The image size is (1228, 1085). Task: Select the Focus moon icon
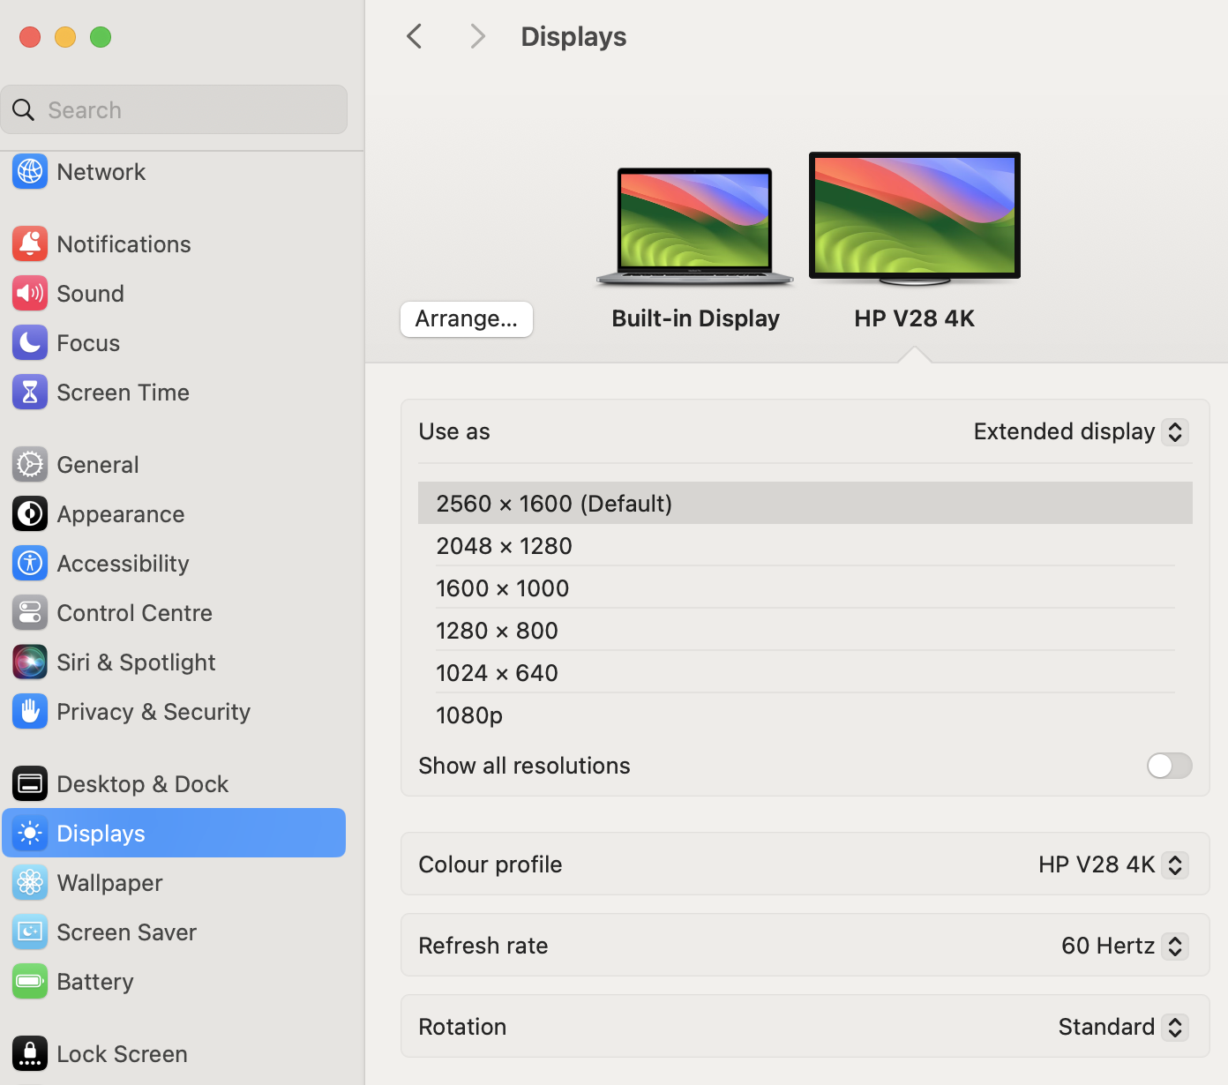30,343
